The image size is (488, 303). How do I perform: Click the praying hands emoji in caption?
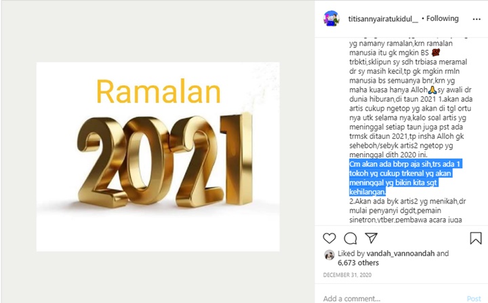pos(432,90)
